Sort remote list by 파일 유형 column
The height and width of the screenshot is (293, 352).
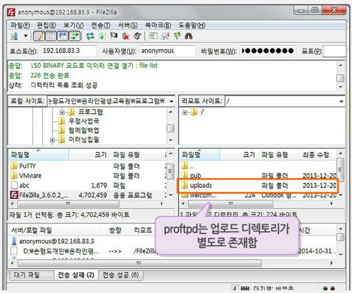(x=278, y=155)
